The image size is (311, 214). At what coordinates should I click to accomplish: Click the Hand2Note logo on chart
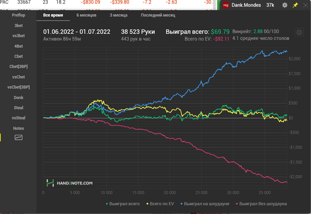(70, 183)
